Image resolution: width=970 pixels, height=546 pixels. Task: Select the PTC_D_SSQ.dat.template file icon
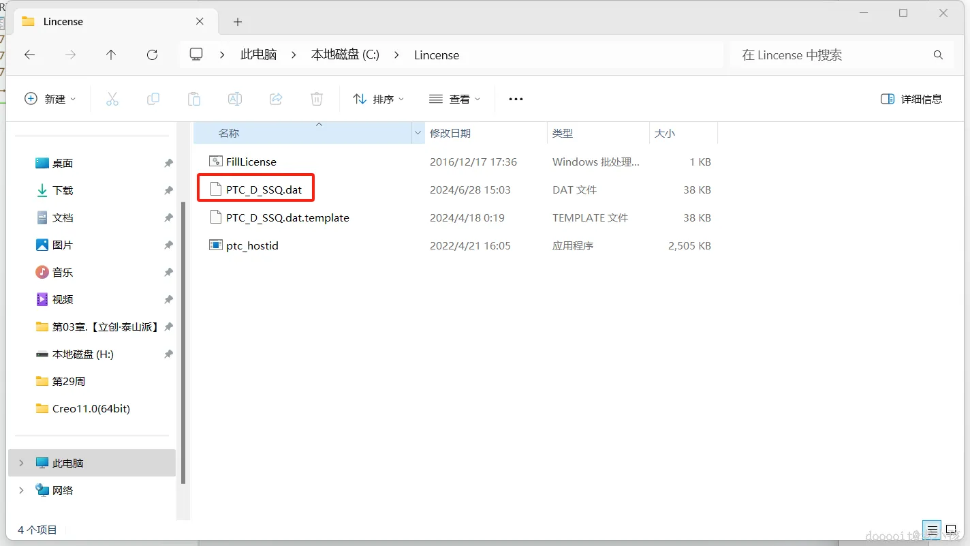click(x=216, y=217)
